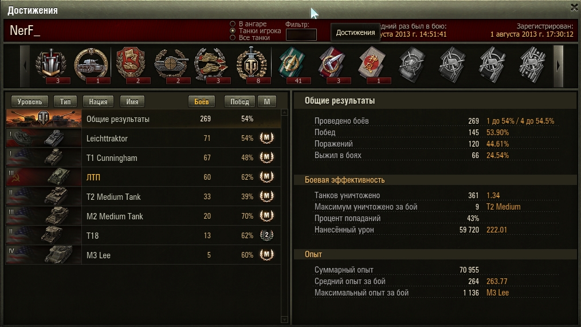Open the ЛТП tank row
The width and height of the screenshot is (581, 327).
pos(143,177)
